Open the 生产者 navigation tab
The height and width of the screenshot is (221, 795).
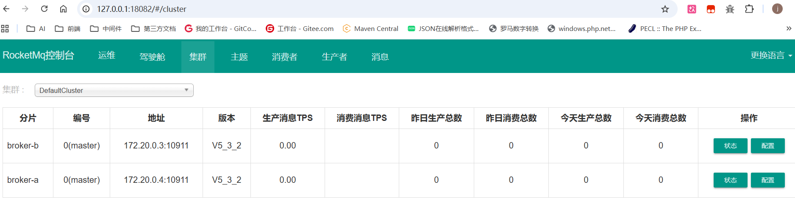click(x=334, y=57)
